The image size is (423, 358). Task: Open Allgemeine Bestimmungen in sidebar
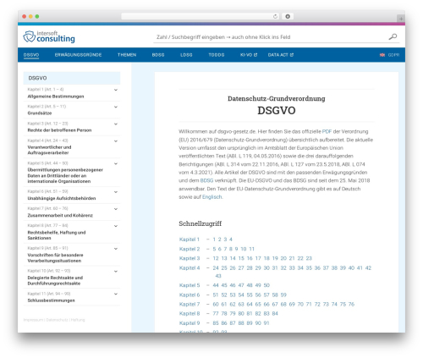coord(56,96)
